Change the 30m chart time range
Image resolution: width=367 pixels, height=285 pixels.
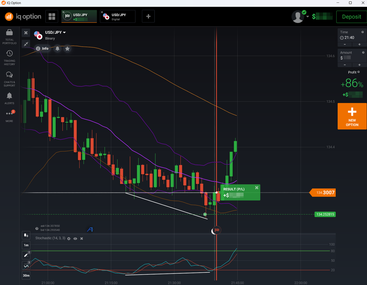26,275
